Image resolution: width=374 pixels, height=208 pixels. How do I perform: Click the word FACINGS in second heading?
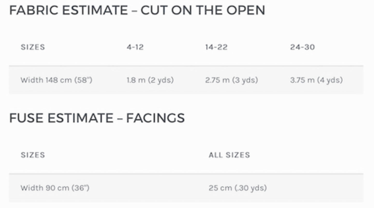tap(155, 118)
